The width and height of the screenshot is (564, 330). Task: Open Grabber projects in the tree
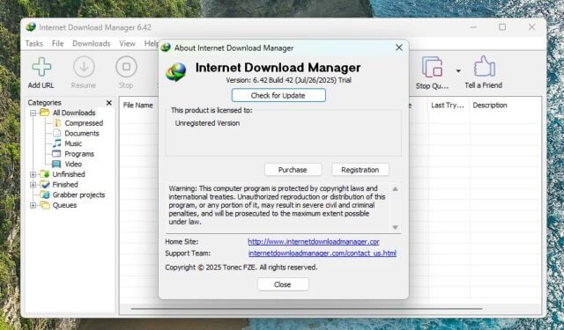point(78,194)
